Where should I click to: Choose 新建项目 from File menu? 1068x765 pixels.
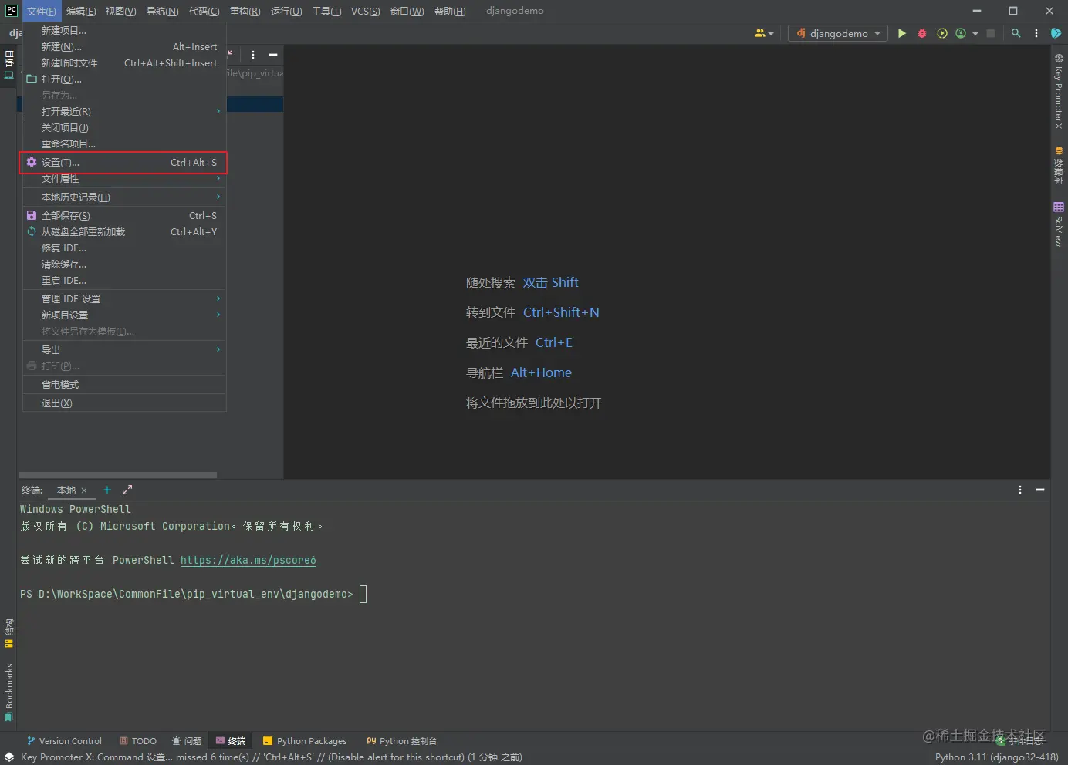pyautogui.click(x=124, y=31)
